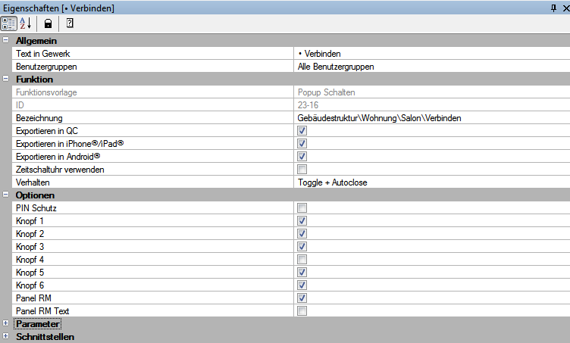Screen dimensions: 570x343
Task: Click the lock icon in toolbar
Action: [48, 23]
